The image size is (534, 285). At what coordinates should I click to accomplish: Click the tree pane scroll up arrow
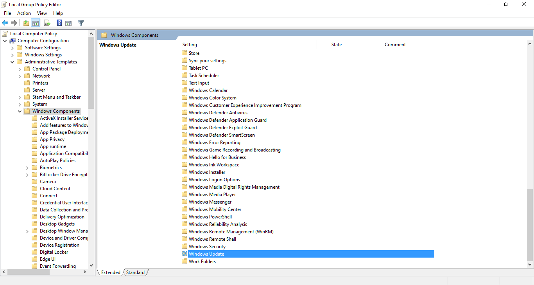point(91,34)
